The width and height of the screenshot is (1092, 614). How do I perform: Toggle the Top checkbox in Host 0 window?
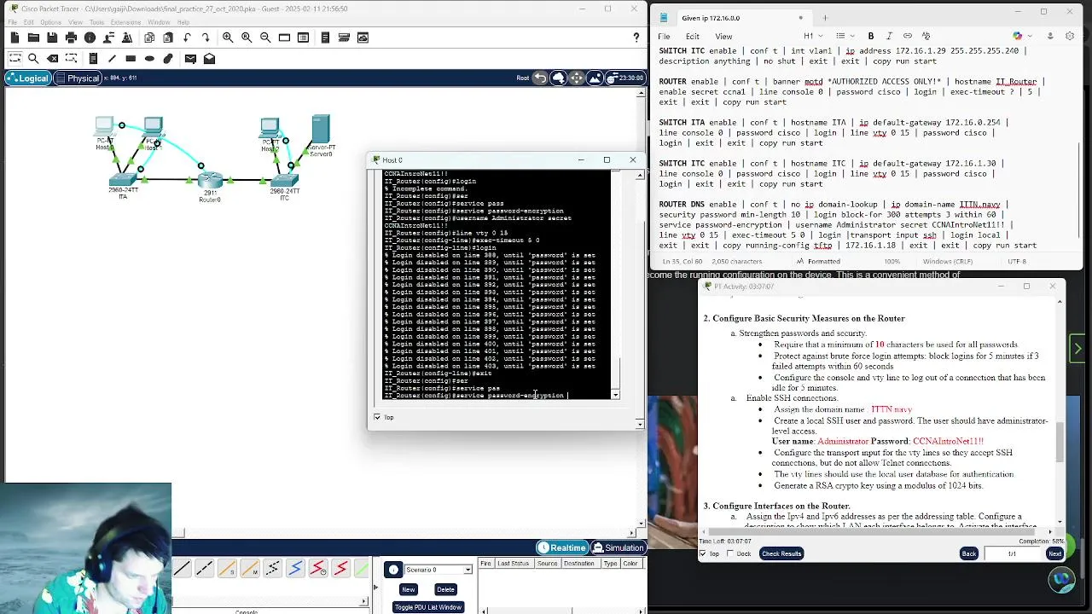pos(377,417)
